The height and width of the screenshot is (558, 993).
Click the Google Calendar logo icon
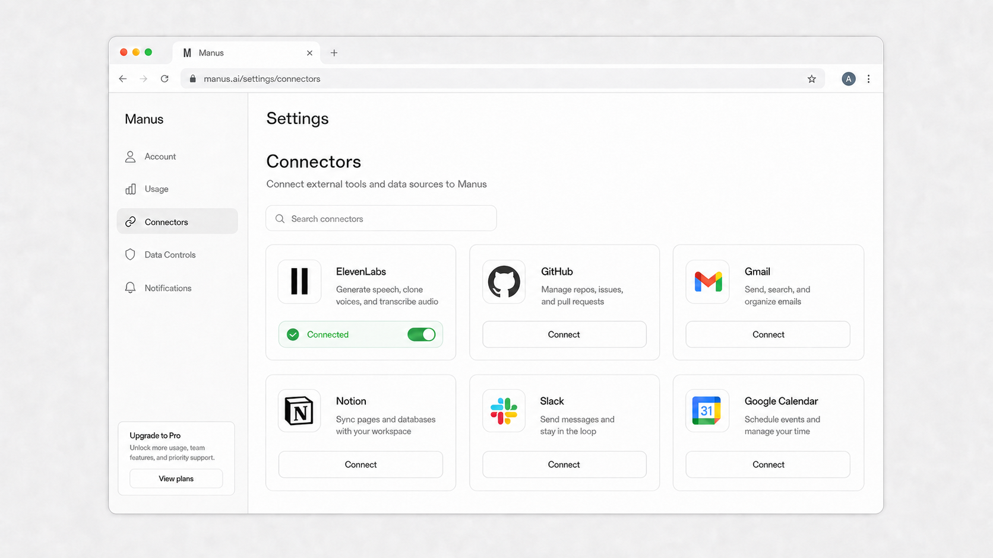coord(707,411)
